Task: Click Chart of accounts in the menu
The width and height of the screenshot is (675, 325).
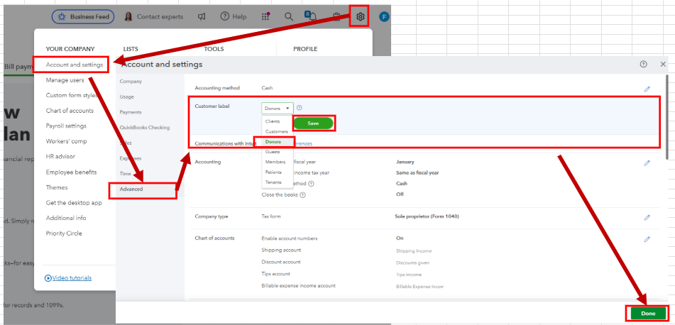Action: [x=70, y=111]
